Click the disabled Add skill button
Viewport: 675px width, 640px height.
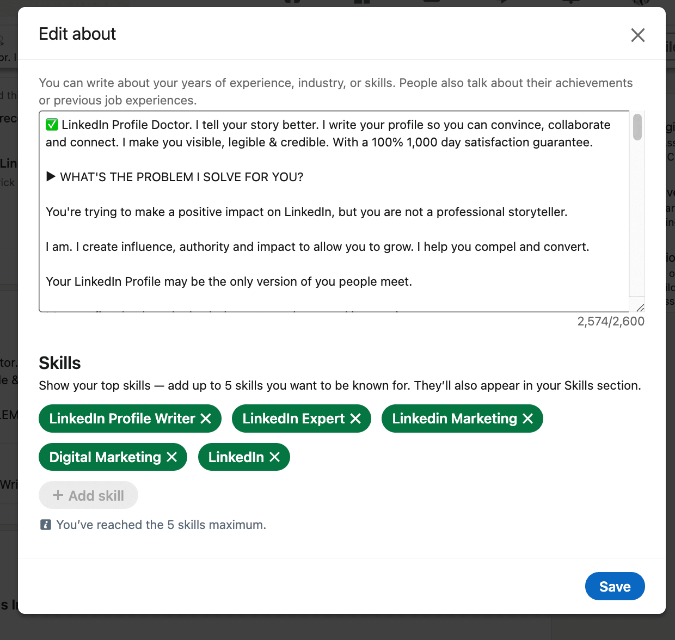tap(88, 495)
